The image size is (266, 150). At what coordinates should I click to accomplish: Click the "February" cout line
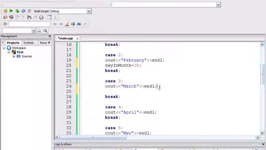[135, 60]
